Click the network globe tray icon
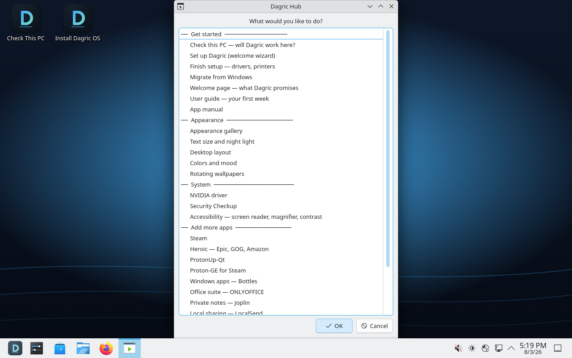The image size is (572, 358). pyautogui.click(x=485, y=348)
